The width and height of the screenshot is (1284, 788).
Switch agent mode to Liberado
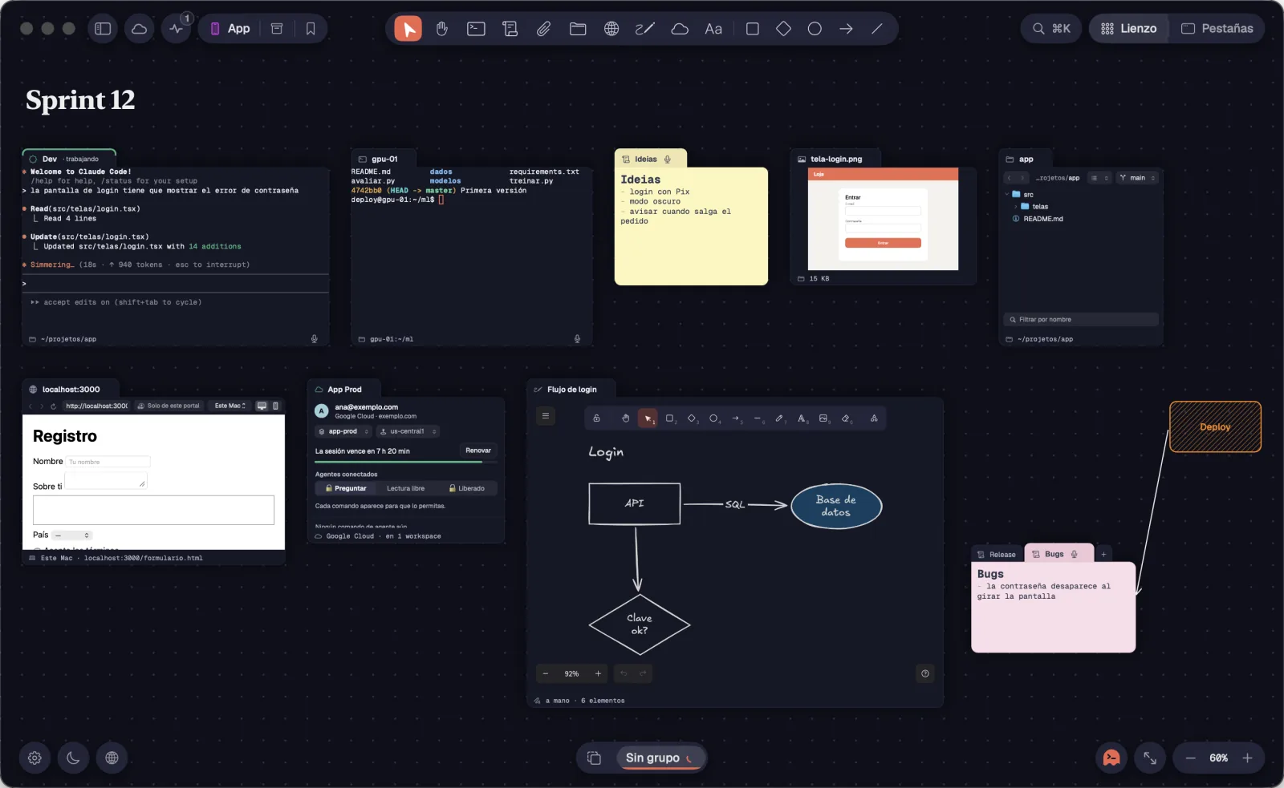point(467,488)
